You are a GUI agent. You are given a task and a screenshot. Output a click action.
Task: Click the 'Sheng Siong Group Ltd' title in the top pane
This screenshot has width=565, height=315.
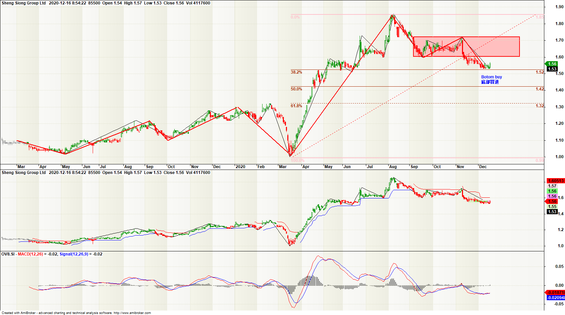click(23, 3)
